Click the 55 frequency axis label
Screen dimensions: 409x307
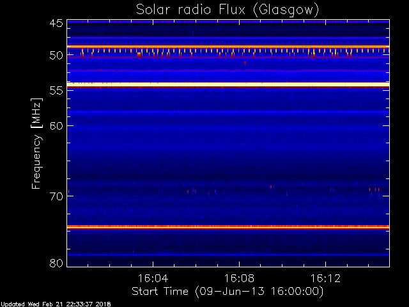coord(56,91)
